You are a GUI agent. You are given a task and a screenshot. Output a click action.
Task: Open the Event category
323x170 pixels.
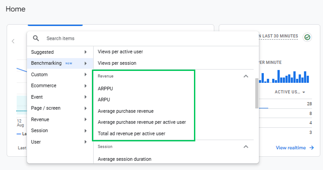60,97
